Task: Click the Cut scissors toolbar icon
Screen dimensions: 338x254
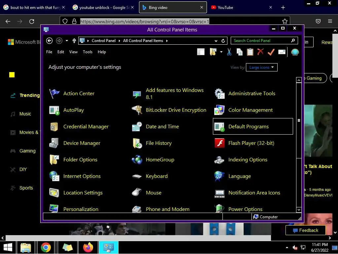Action: pyautogui.click(x=229, y=52)
